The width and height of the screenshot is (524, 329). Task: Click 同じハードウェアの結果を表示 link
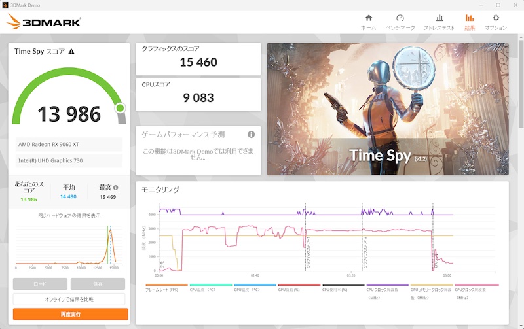pyautogui.click(x=69, y=216)
